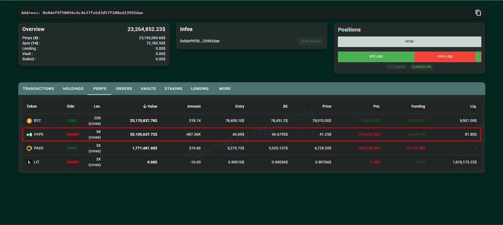Click the address text 0x8def9f50456c6c4e37fa5d3d57f108ed23992dae
This screenshot has height=225, width=503.
pyautogui.click(x=93, y=13)
